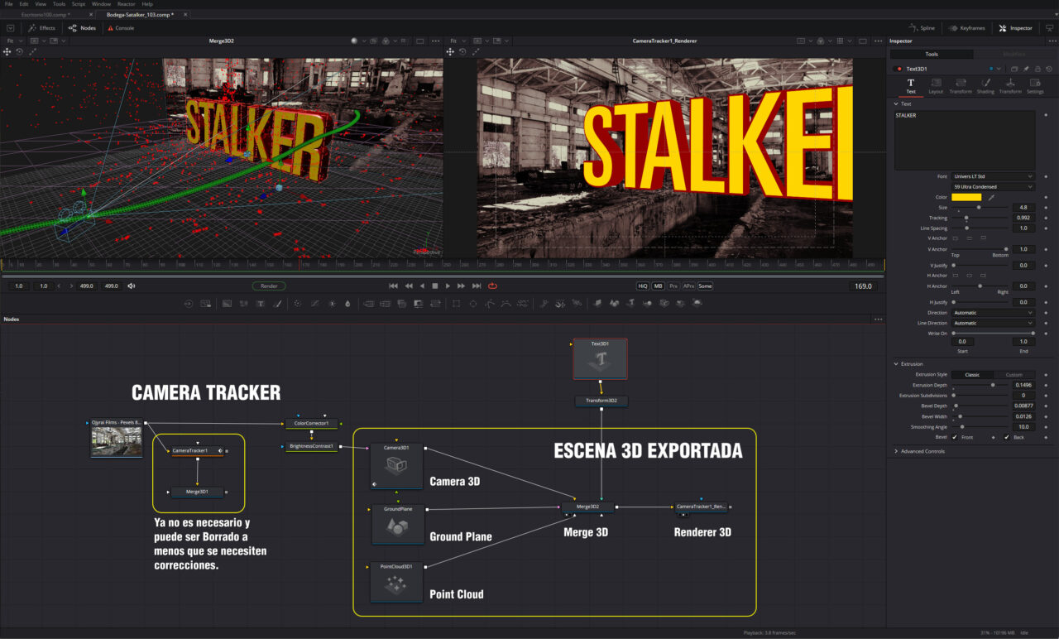Open the Console panel
The width and height of the screenshot is (1059, 639).
pos(119,28)
